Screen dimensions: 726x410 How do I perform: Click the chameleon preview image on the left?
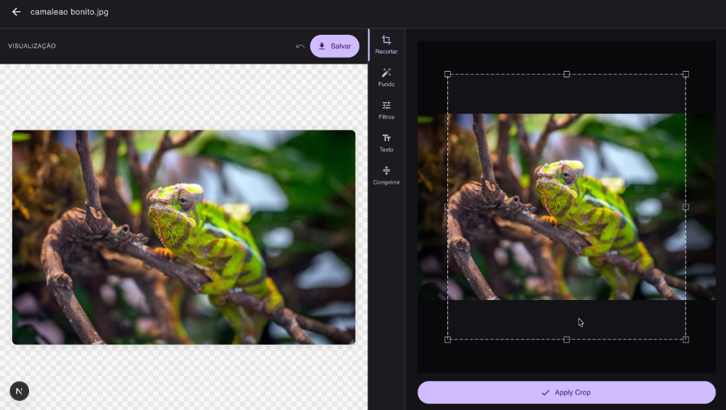[x=184, y=237]
